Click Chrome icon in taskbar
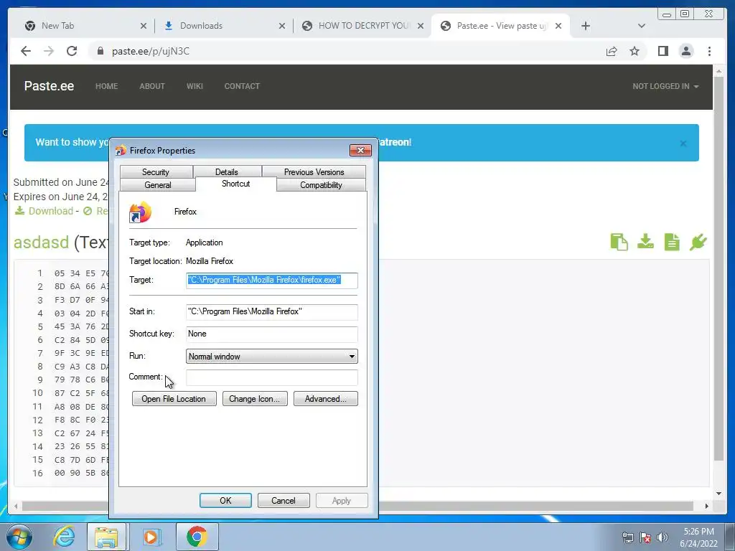The width and height of the screenshot is (735, 551). tap(197, 537)
